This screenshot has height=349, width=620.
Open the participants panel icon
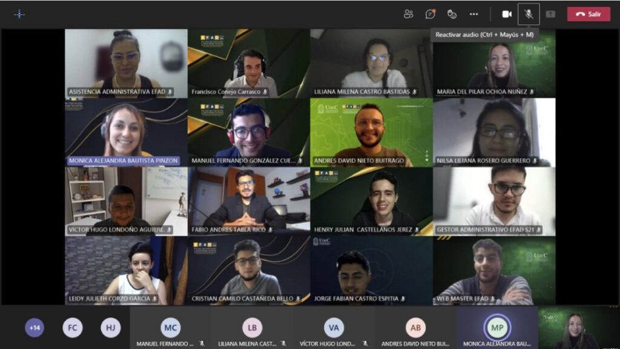click(x=409, y=15)
